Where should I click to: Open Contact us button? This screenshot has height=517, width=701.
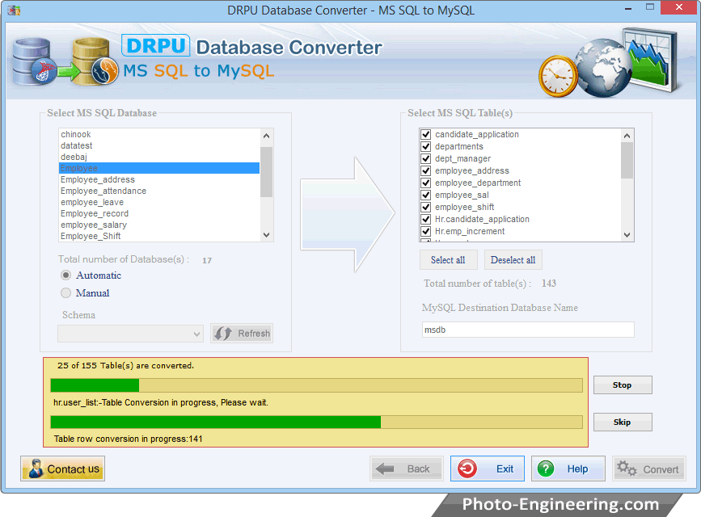62,469
